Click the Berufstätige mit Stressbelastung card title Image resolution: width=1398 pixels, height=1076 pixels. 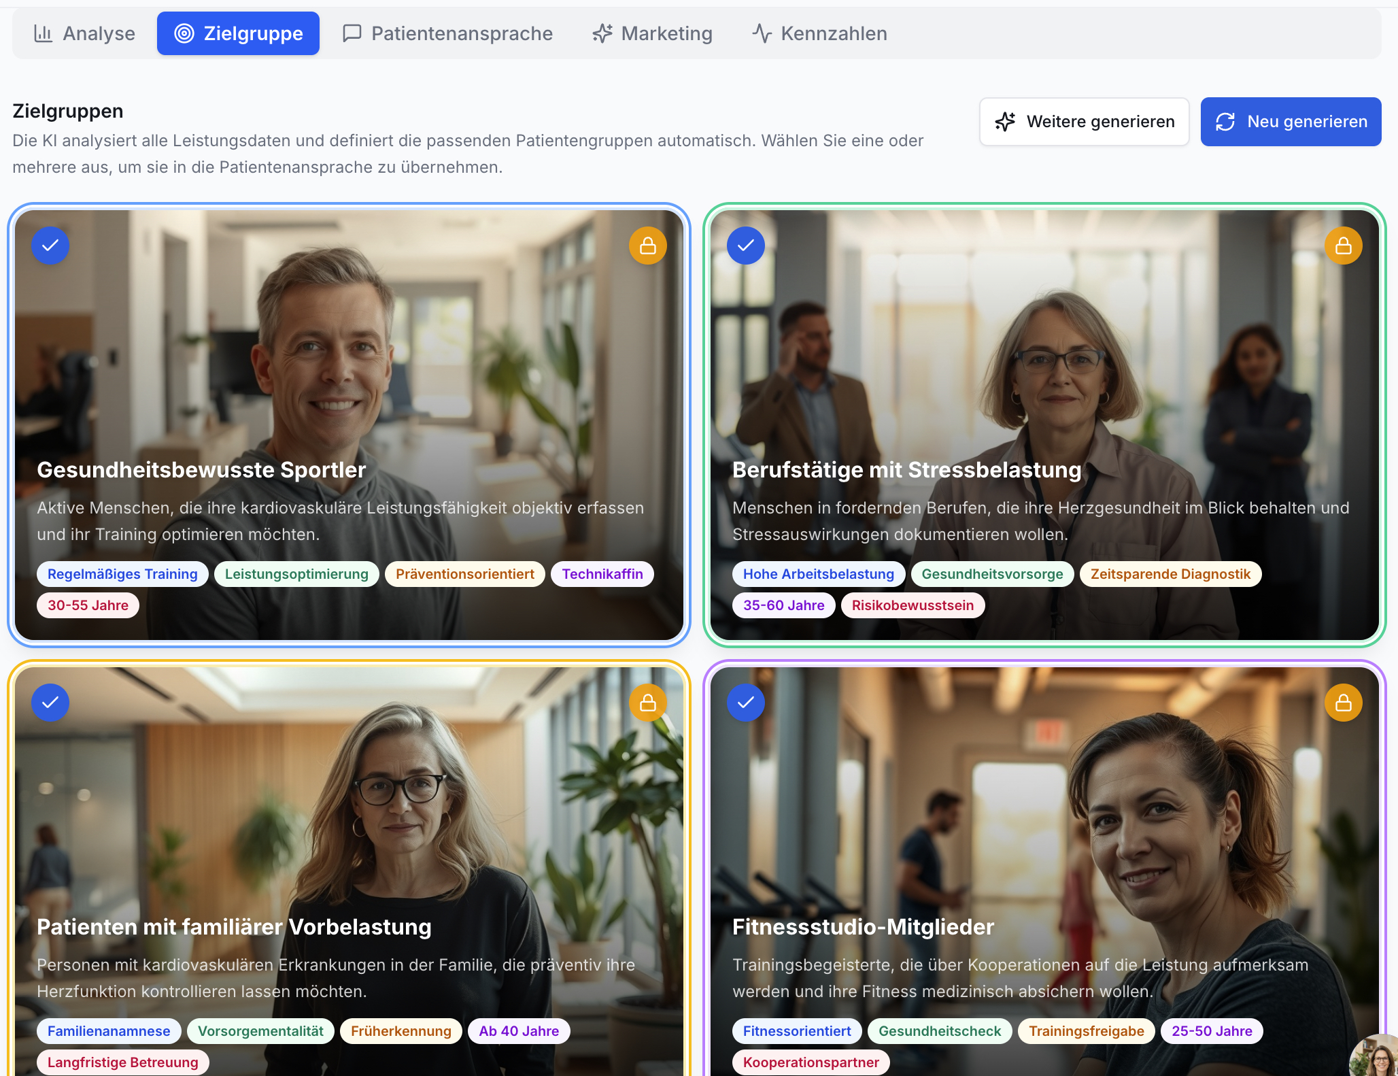pos(906,470)
